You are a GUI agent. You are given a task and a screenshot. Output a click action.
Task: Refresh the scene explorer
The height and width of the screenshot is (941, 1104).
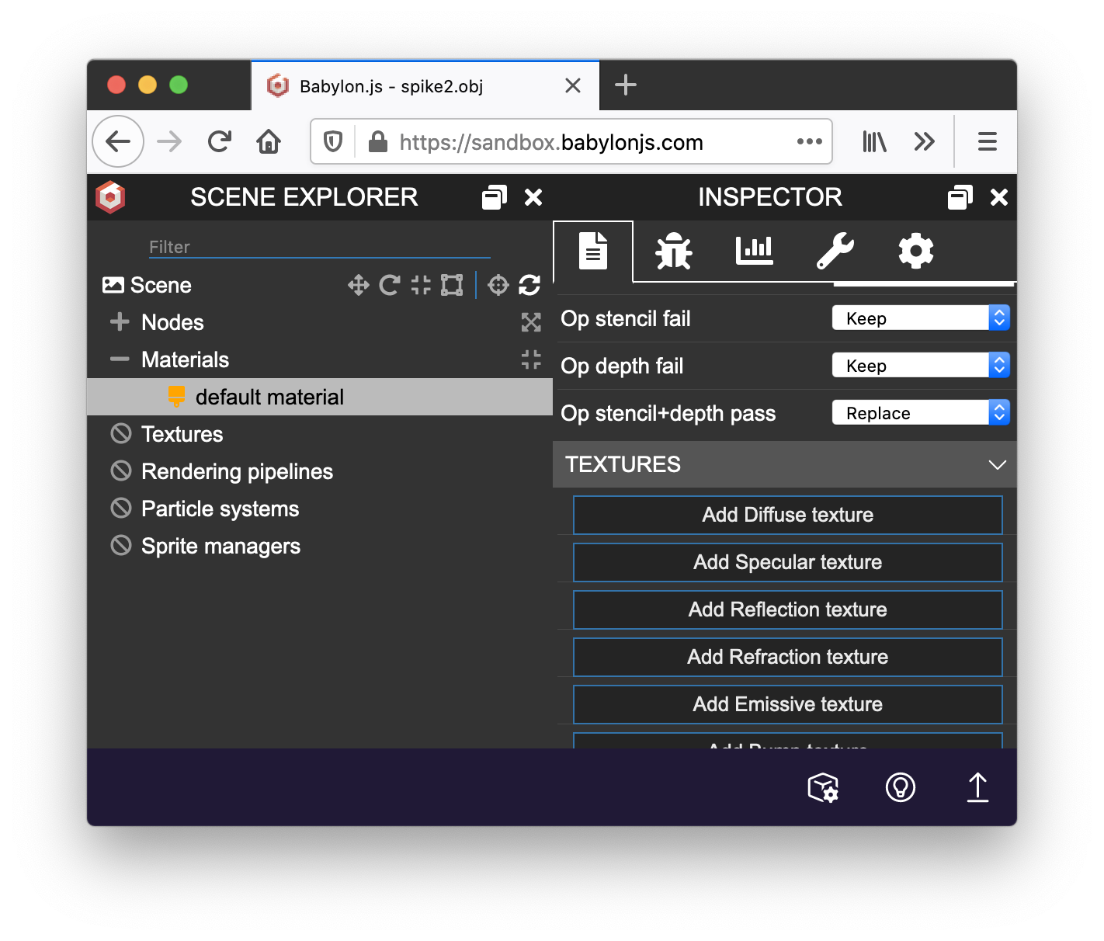coord(529,286)
